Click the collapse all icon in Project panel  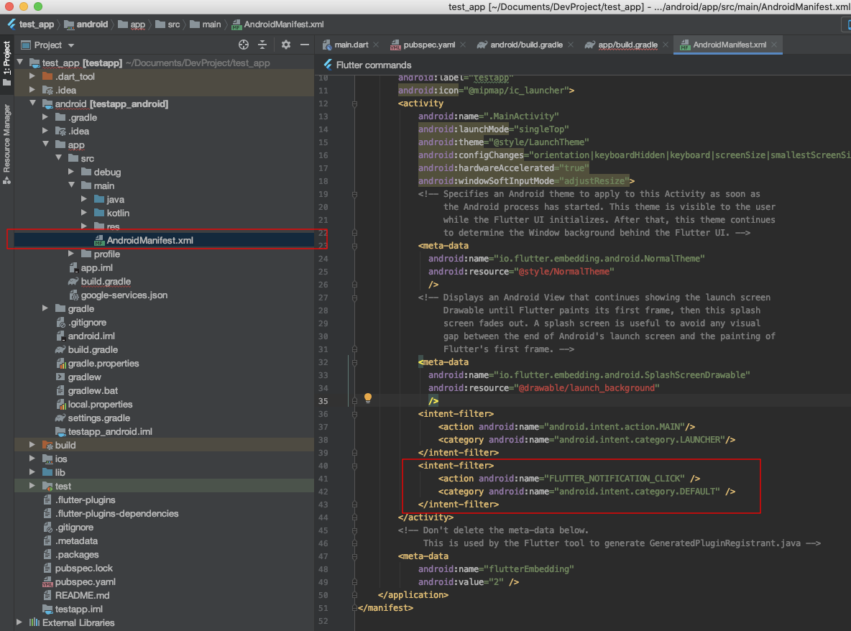[262, 45]
